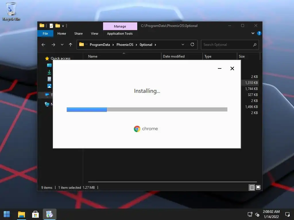Open the Recycle Bin on the desktop
This screenshot has width=294, height=220.
(x=11, y=11)
